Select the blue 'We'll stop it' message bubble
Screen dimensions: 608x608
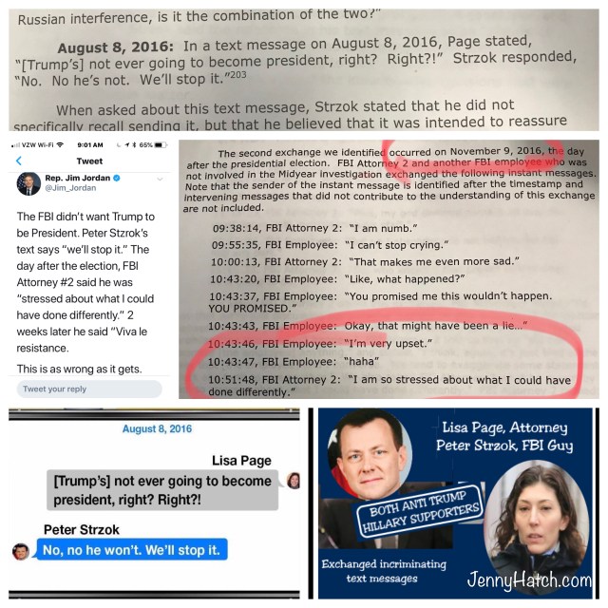pos(132,549)
